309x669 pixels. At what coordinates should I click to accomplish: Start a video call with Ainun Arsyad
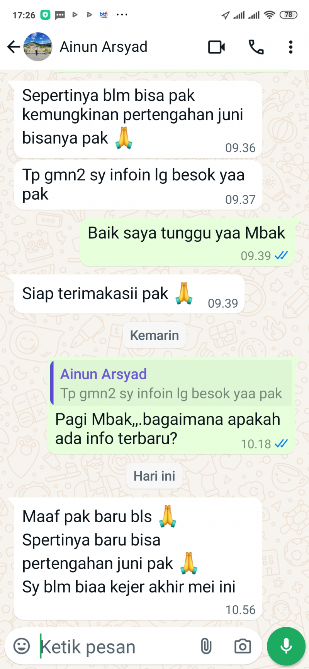pos(216,47)
